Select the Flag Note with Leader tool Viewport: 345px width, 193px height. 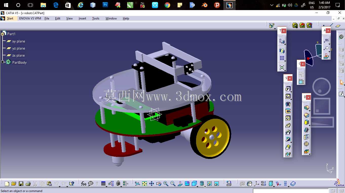[327, 48]
